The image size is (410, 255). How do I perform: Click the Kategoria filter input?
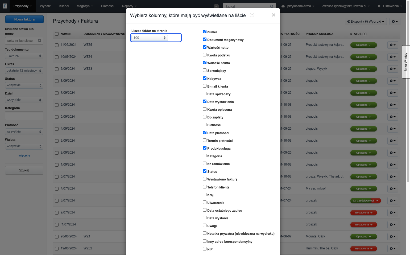tap(24, 116)
